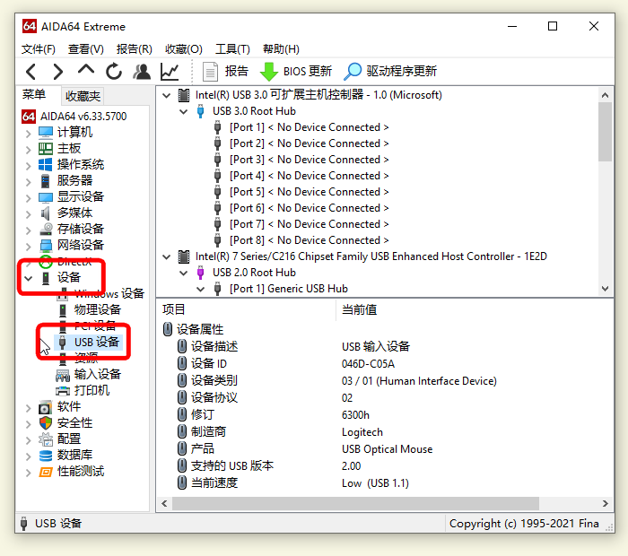Click the 显示设备 display icon

point(45,197)
